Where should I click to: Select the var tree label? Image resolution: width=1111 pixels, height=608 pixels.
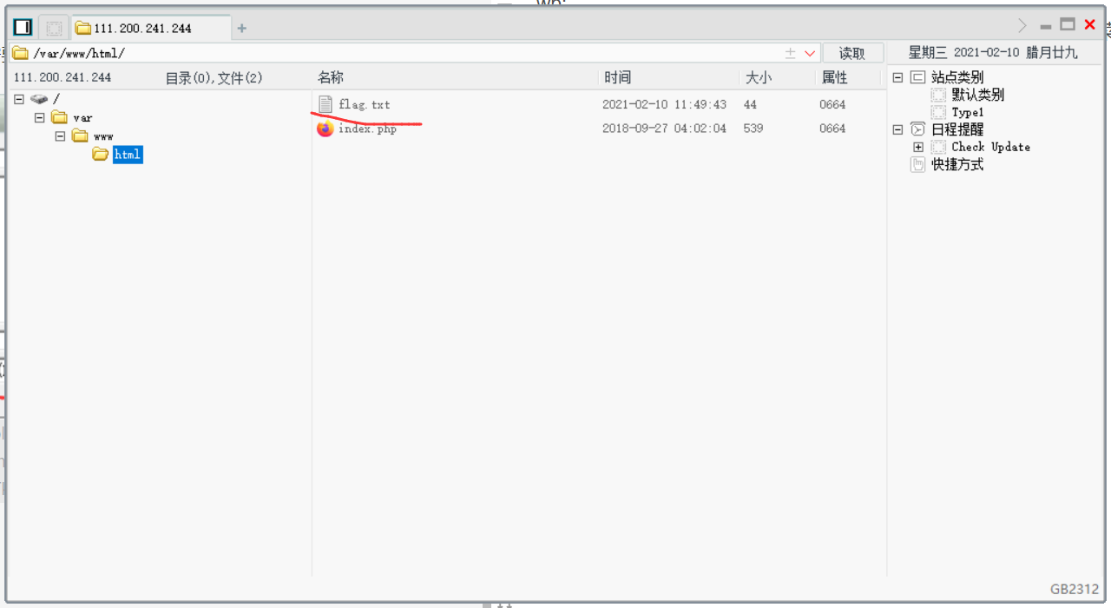click(83, 118)
